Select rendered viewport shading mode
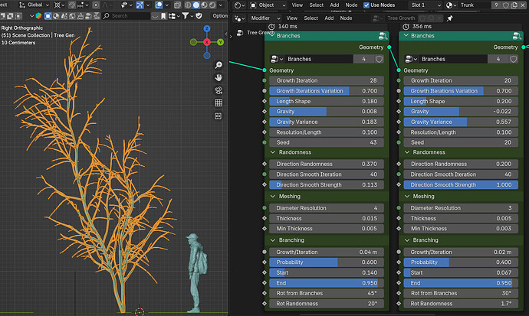The width and height of the screenshot is (529, 316). click(212, 5)
